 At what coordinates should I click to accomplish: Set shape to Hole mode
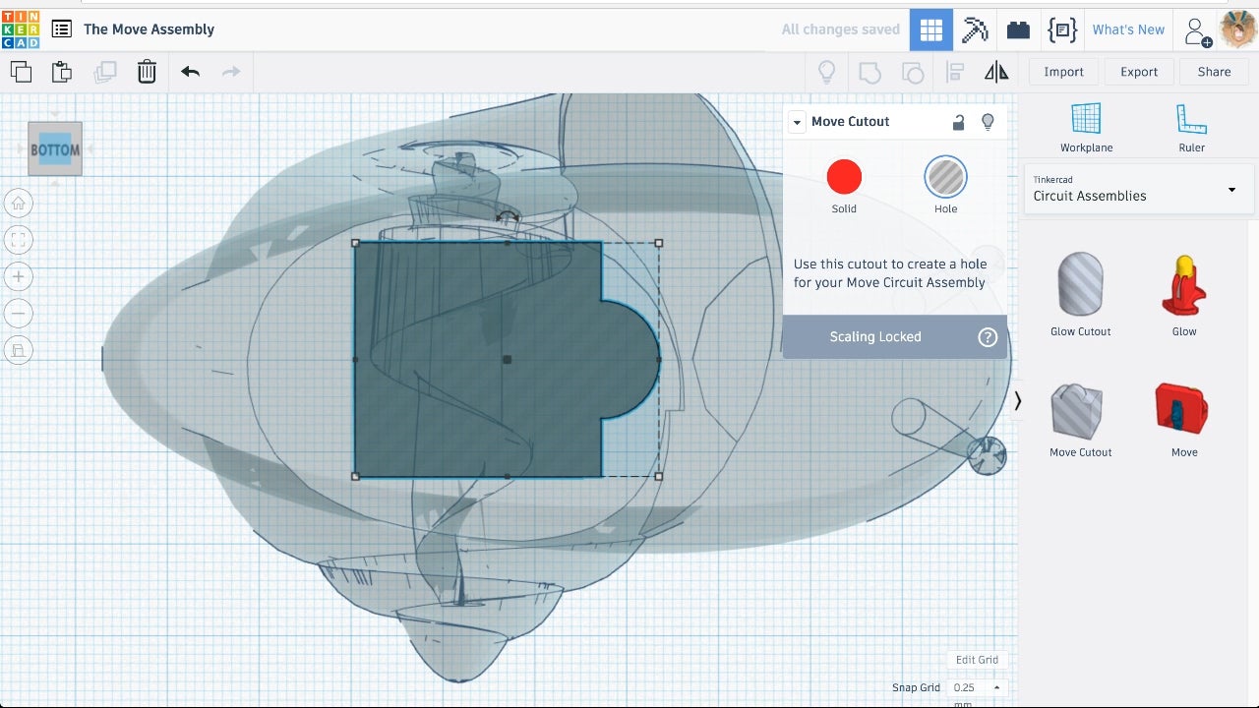pos(945,178)
